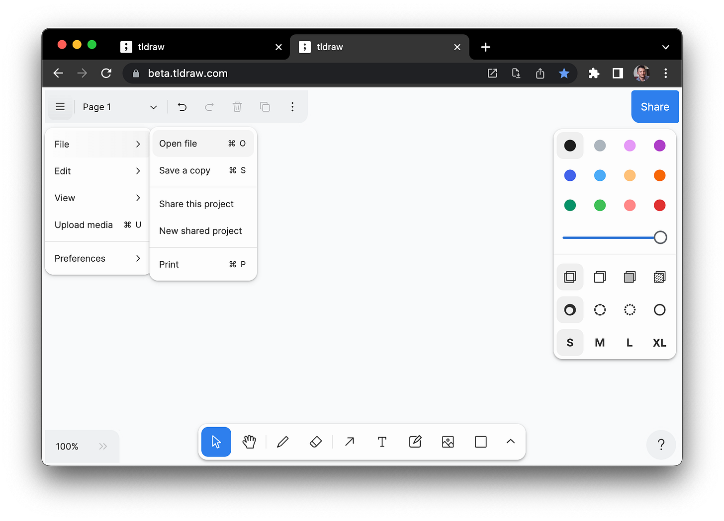Image resolution: width=724 pixels, height=521 pixels.
Task: Open Chrome three-dot menu
Action: 665,74
